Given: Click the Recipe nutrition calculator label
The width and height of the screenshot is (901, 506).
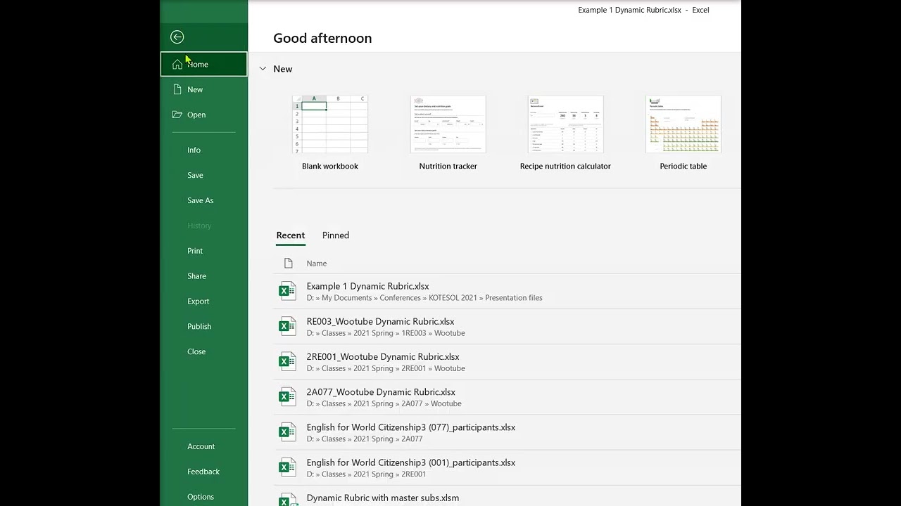Looking at the screenshot, I should tap(565, 167).
